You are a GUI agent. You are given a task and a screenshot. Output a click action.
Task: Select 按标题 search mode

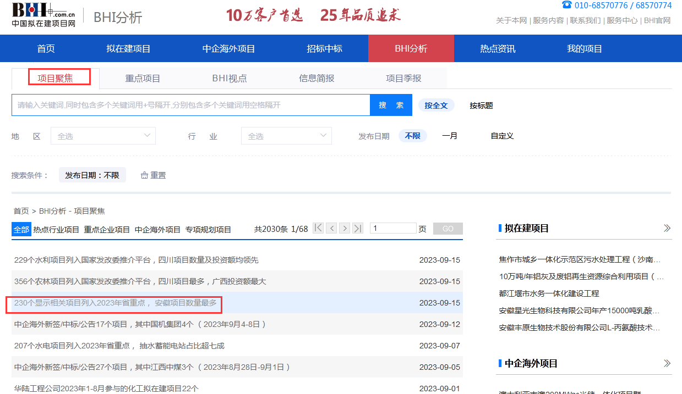pyautogui.click(x=481, y=106)
